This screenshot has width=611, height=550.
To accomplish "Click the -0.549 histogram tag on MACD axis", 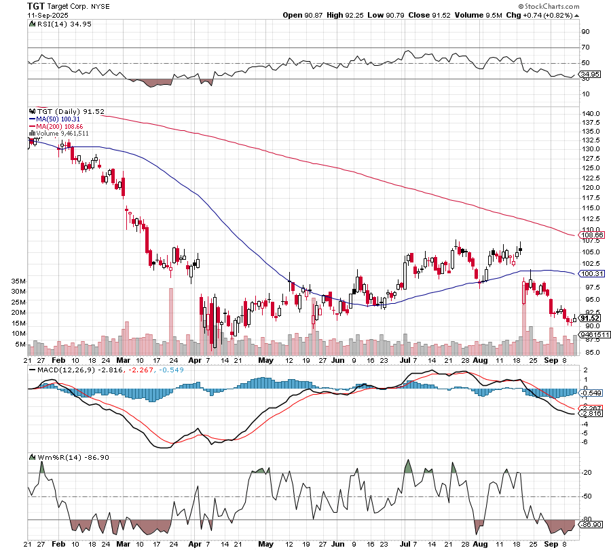I will click(591, 393).
